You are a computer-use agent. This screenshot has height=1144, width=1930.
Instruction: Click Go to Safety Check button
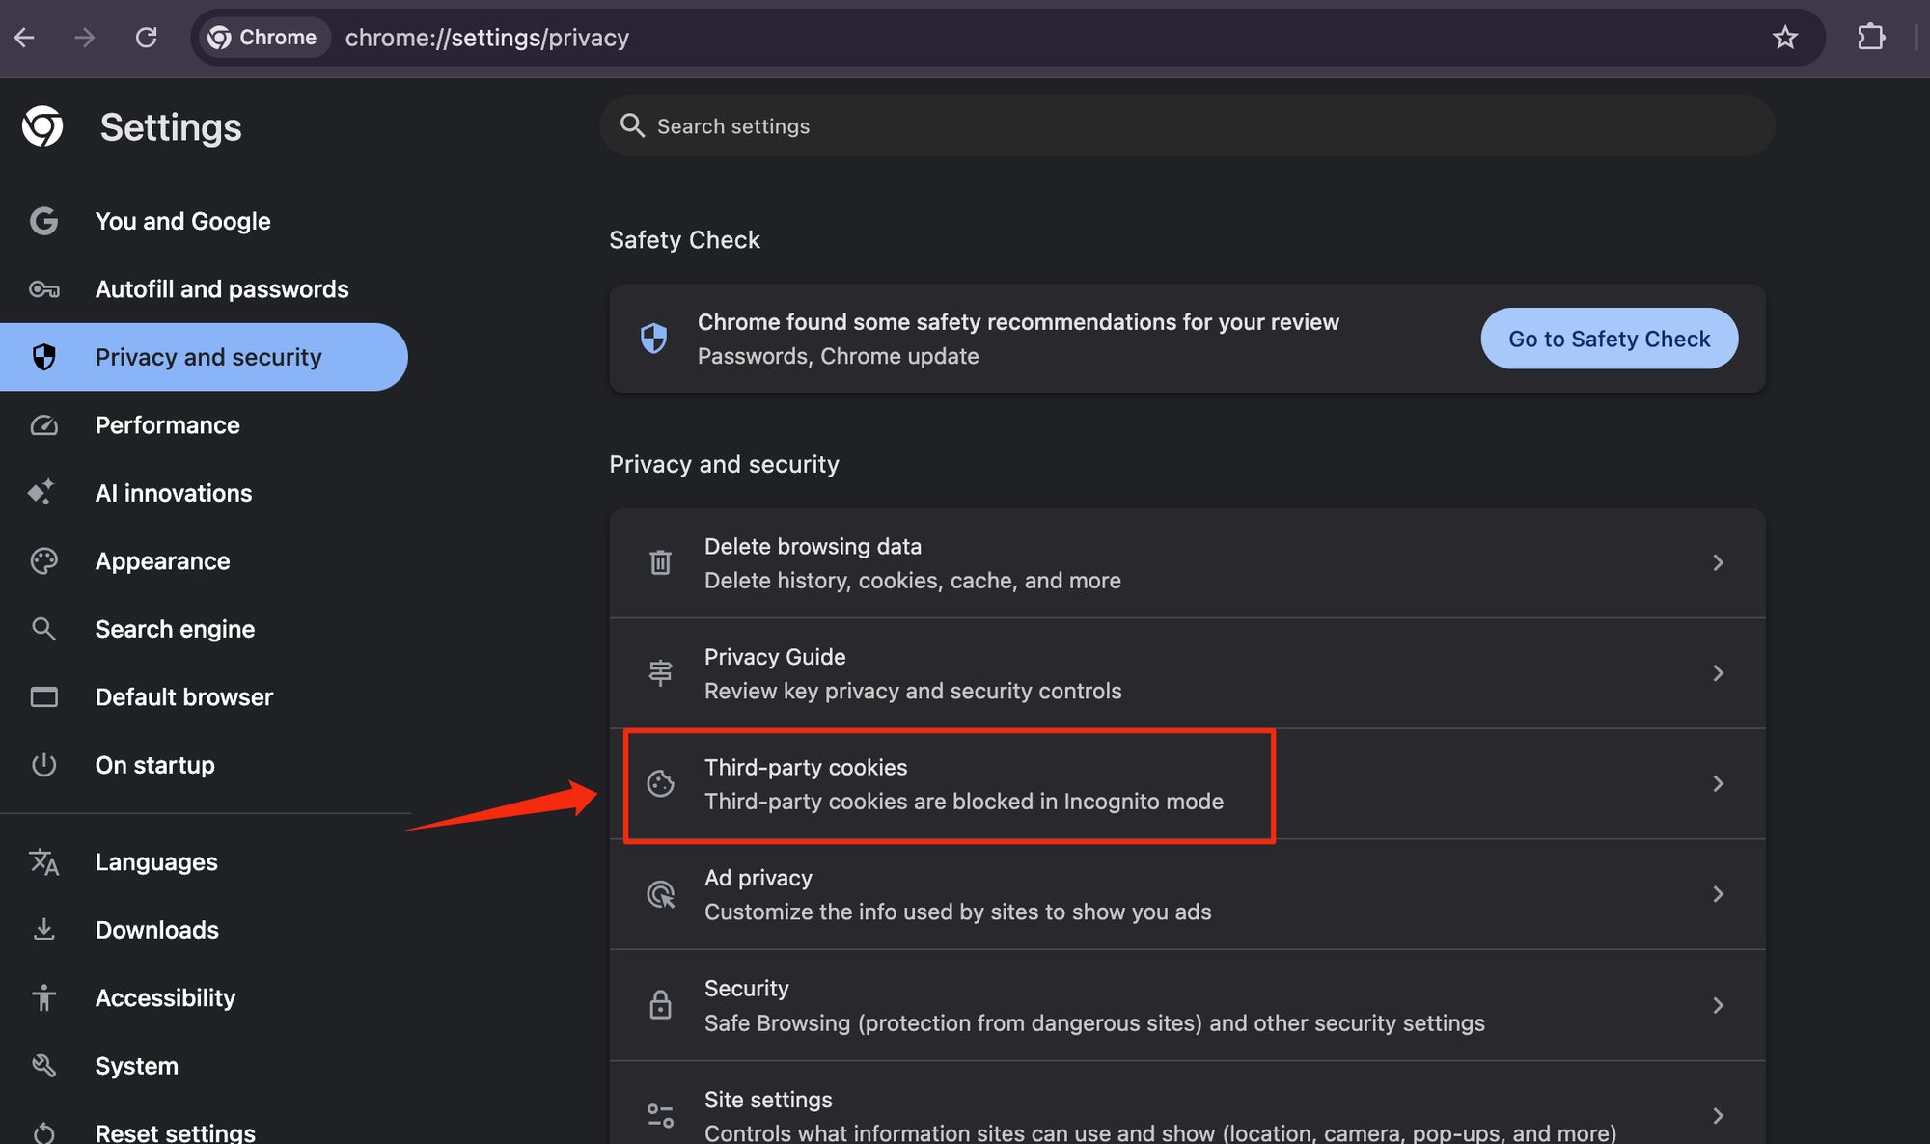pyautogui.click(x=1609, y=339)
